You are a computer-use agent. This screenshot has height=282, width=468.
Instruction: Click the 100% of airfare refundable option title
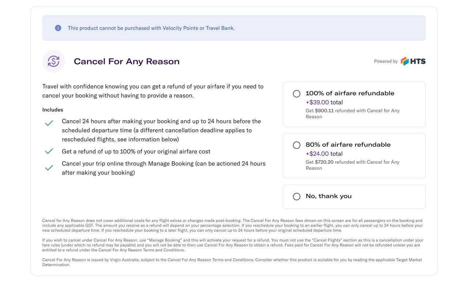pos(350,93)
